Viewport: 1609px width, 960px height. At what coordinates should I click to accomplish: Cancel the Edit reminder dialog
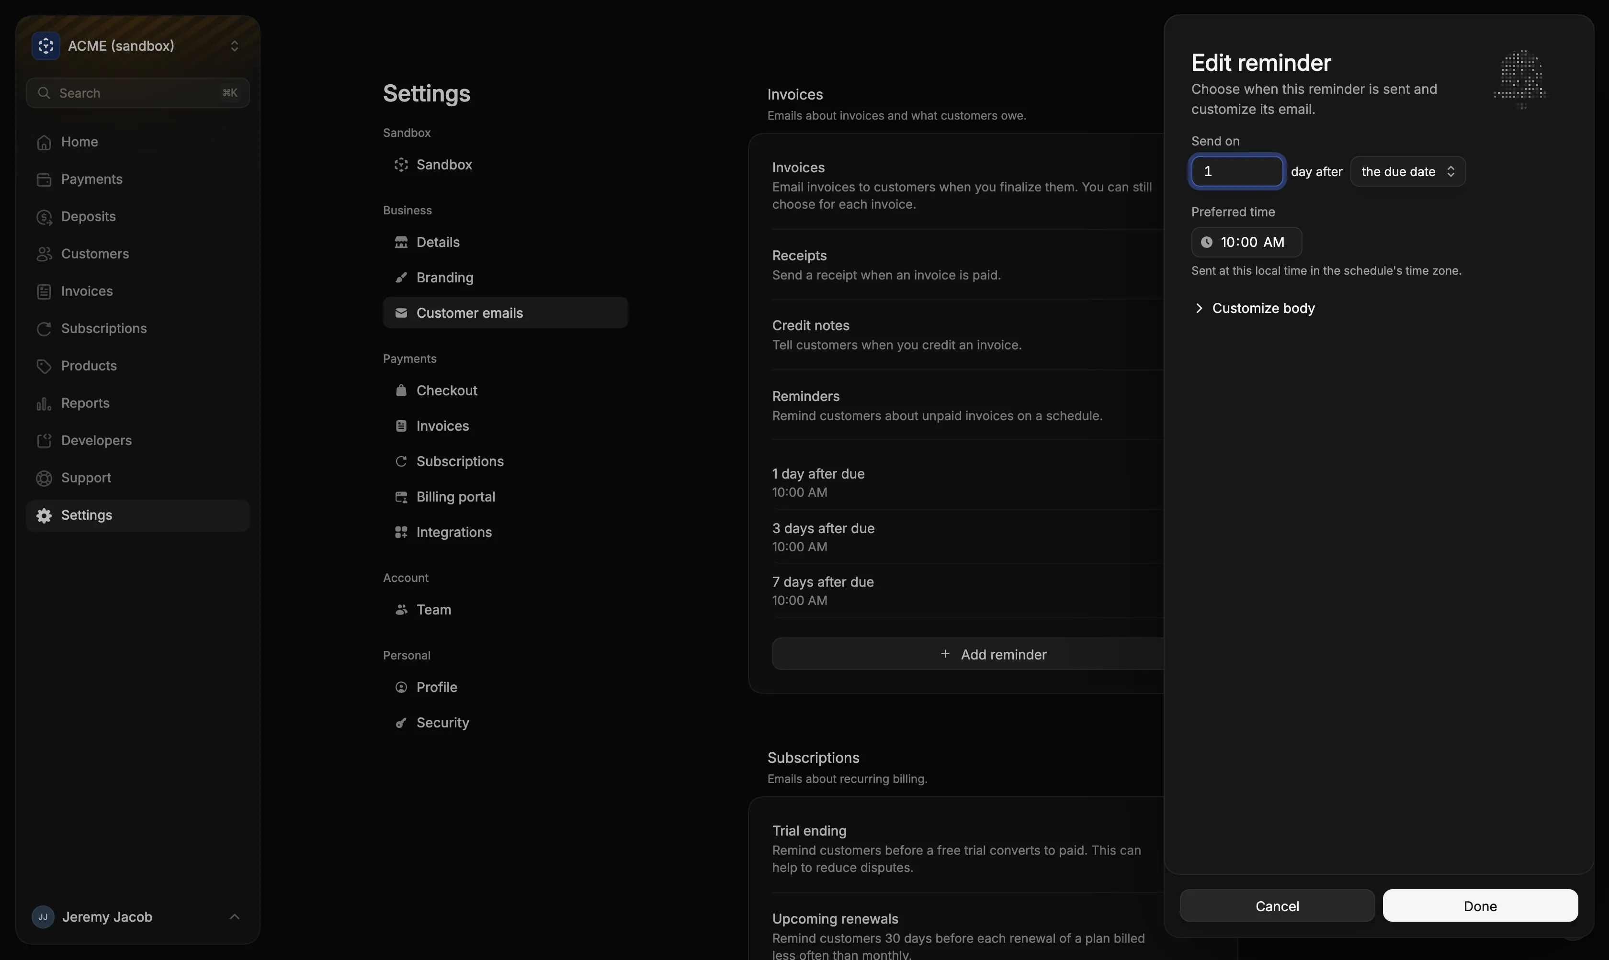click(1277, 906)
